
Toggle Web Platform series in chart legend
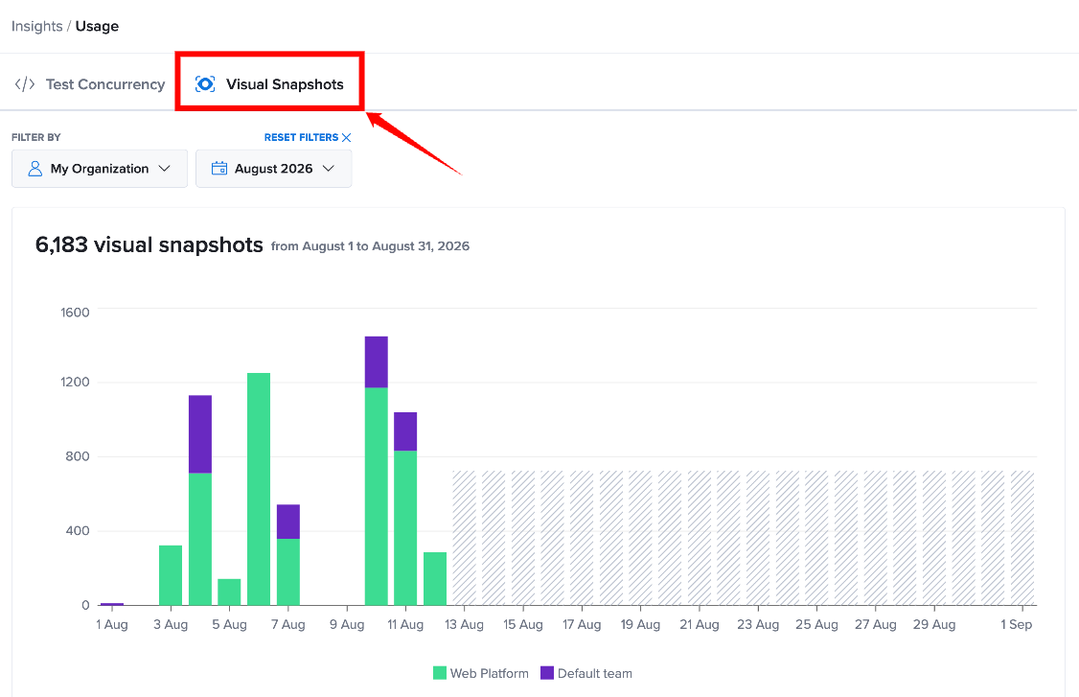tap(481, 674)
